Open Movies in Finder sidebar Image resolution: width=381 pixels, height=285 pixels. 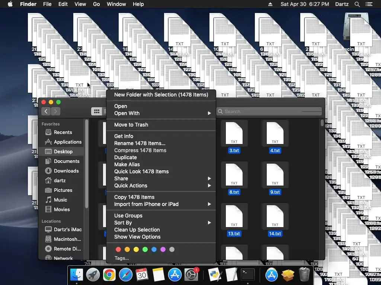62,209
